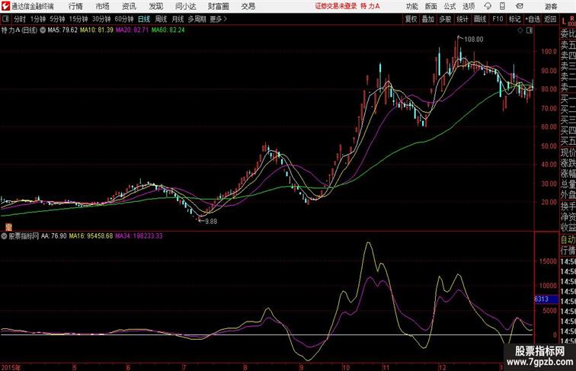
Task: Open the 选项 menu
Action: 469,6
